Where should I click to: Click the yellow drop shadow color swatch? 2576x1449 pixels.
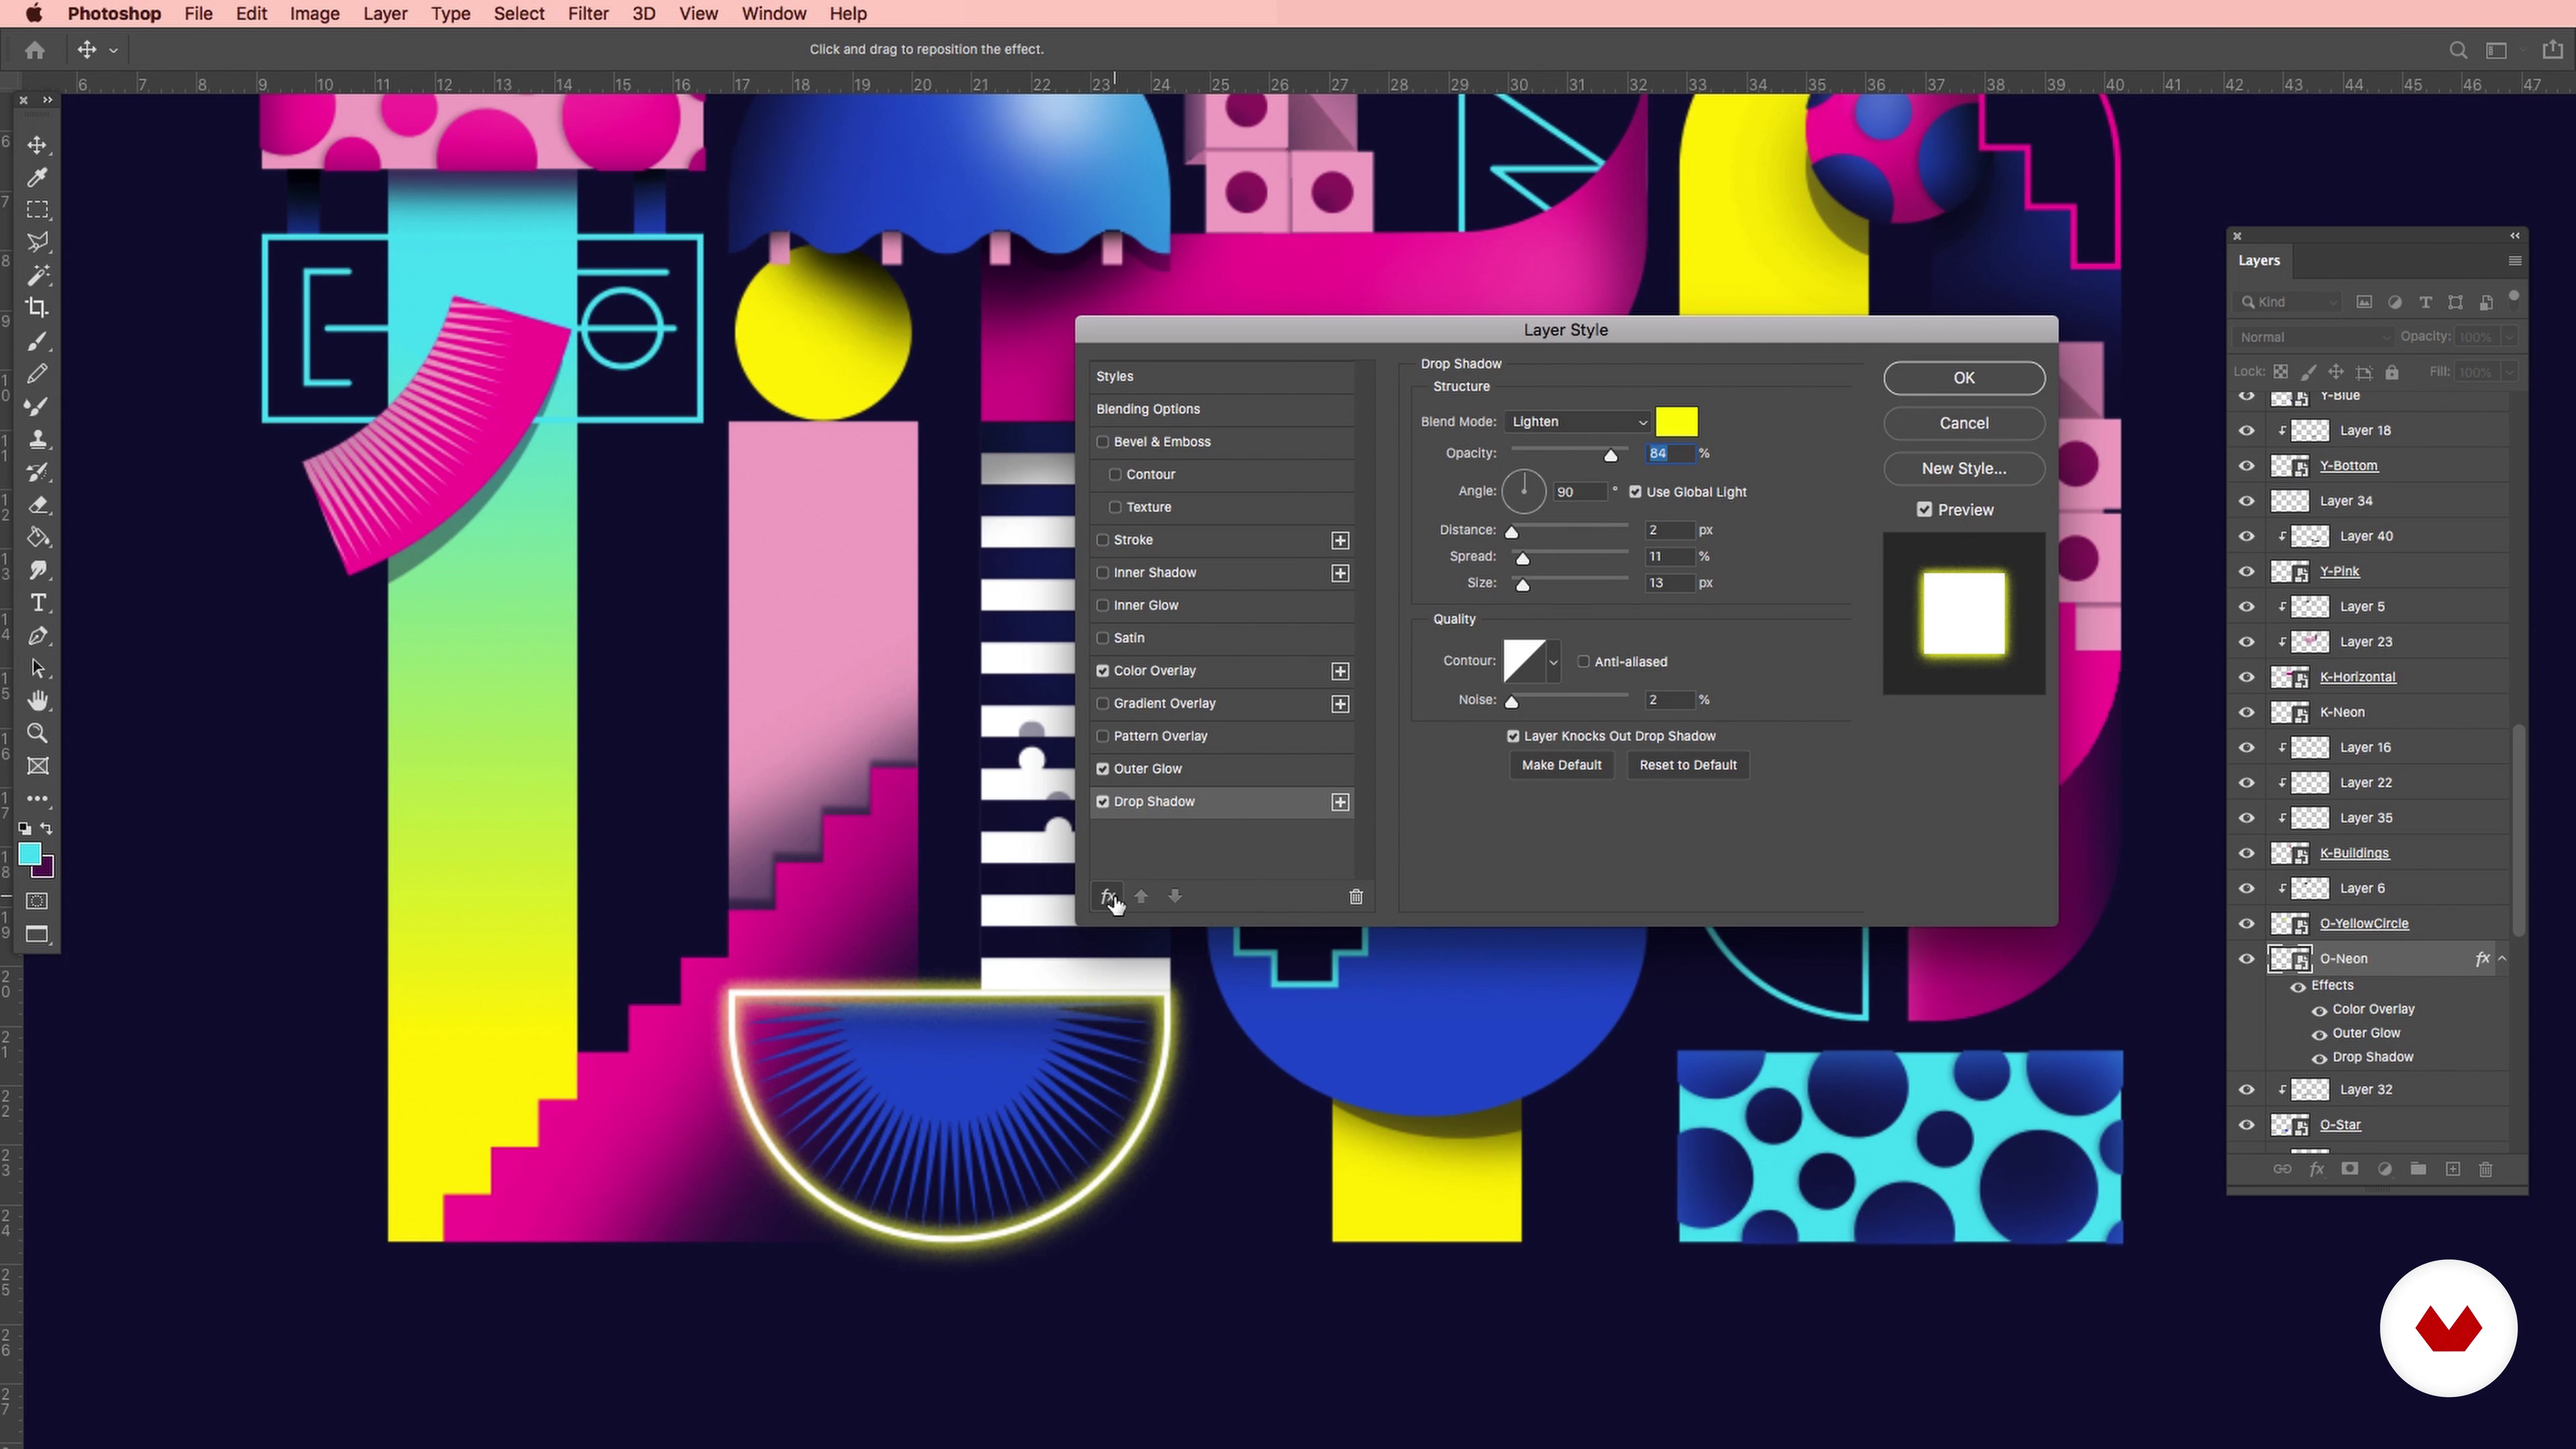coord(1677,422)
